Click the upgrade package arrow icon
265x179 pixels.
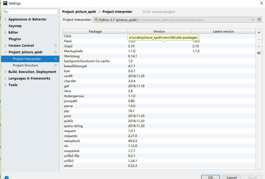click(259, 46)
